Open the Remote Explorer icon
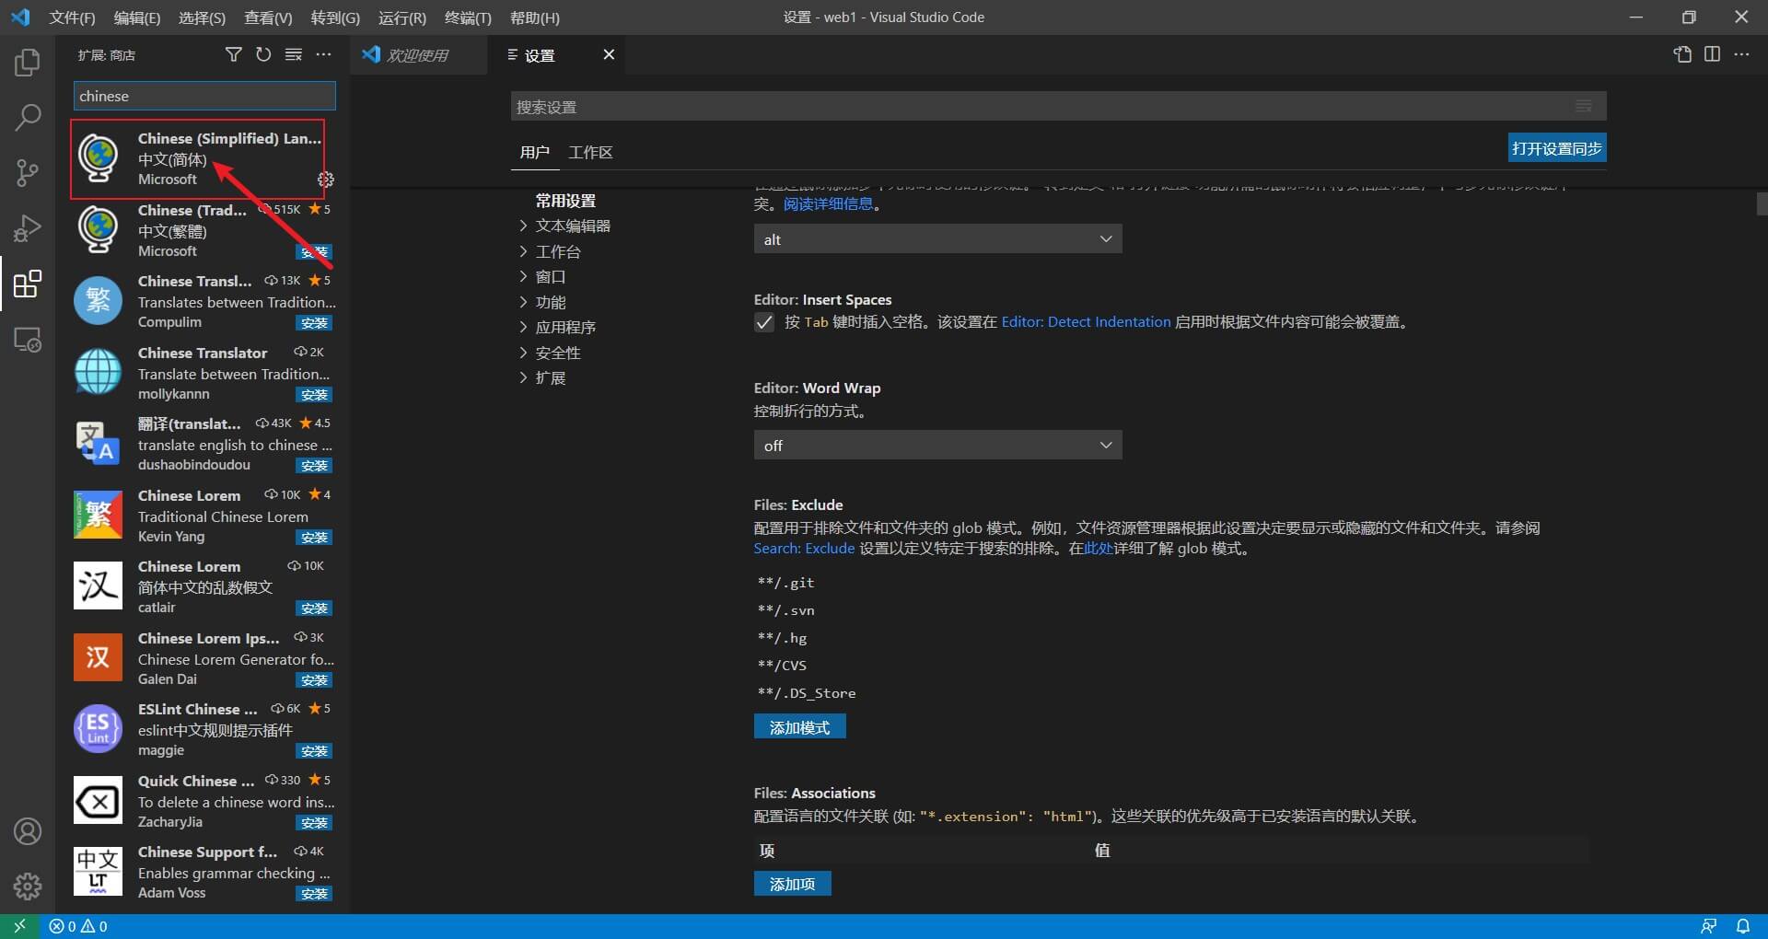 [28, 340]
